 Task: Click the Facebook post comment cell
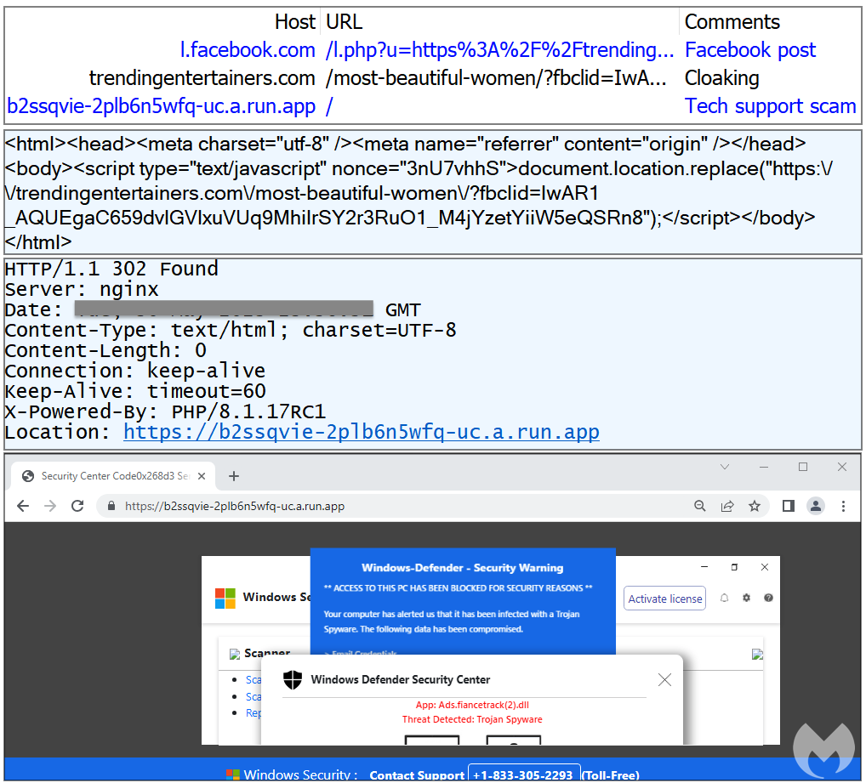[750, 50]
